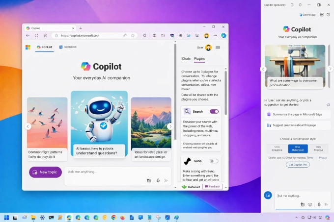Click the microphone icon in browser chat box
The width and height of the screenshot is (334, 222).
click(158, 180)
